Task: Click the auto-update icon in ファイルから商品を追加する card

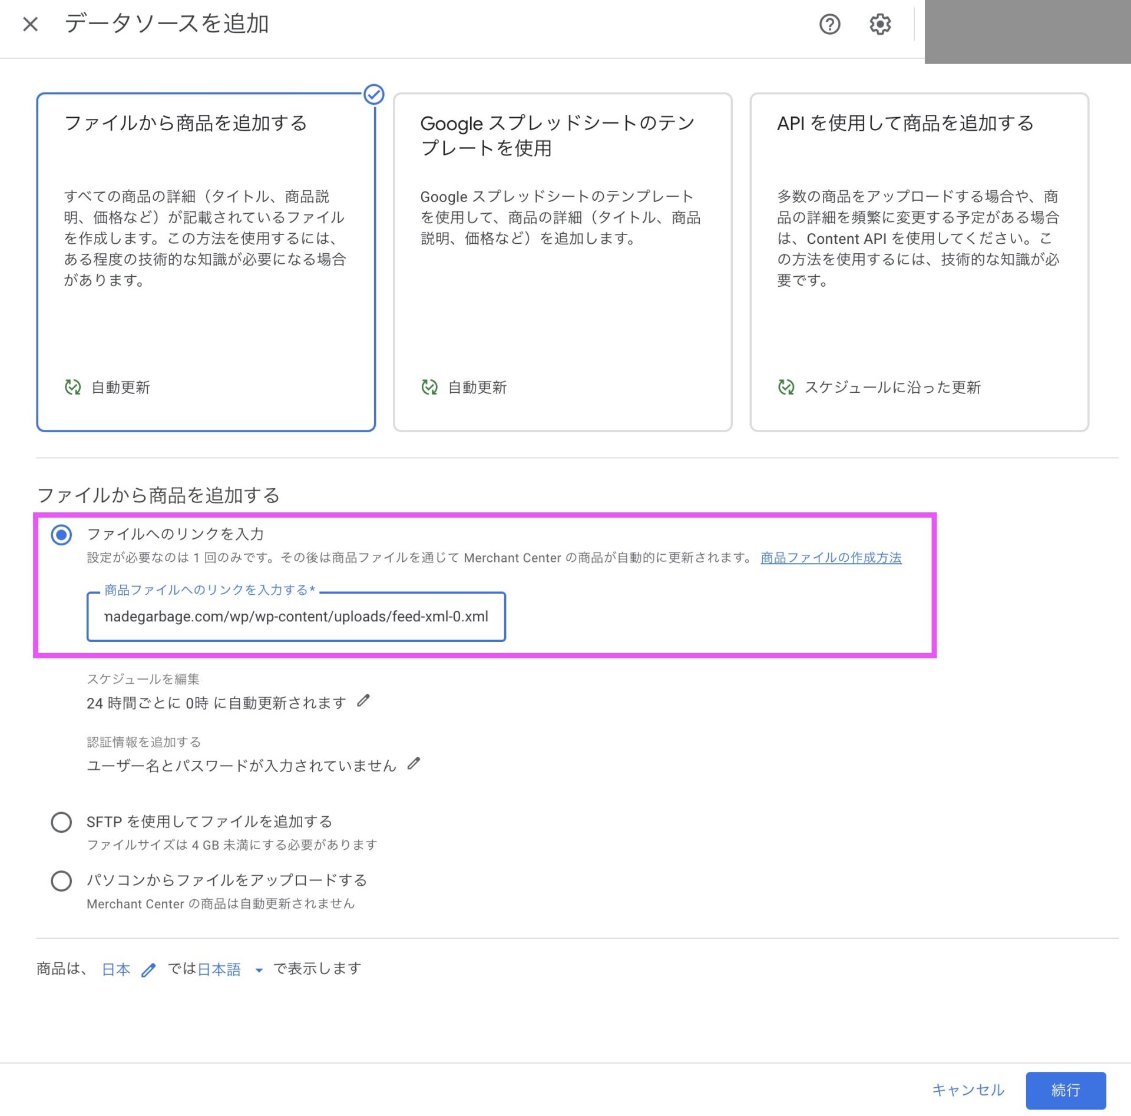Action: pos(72,387)
